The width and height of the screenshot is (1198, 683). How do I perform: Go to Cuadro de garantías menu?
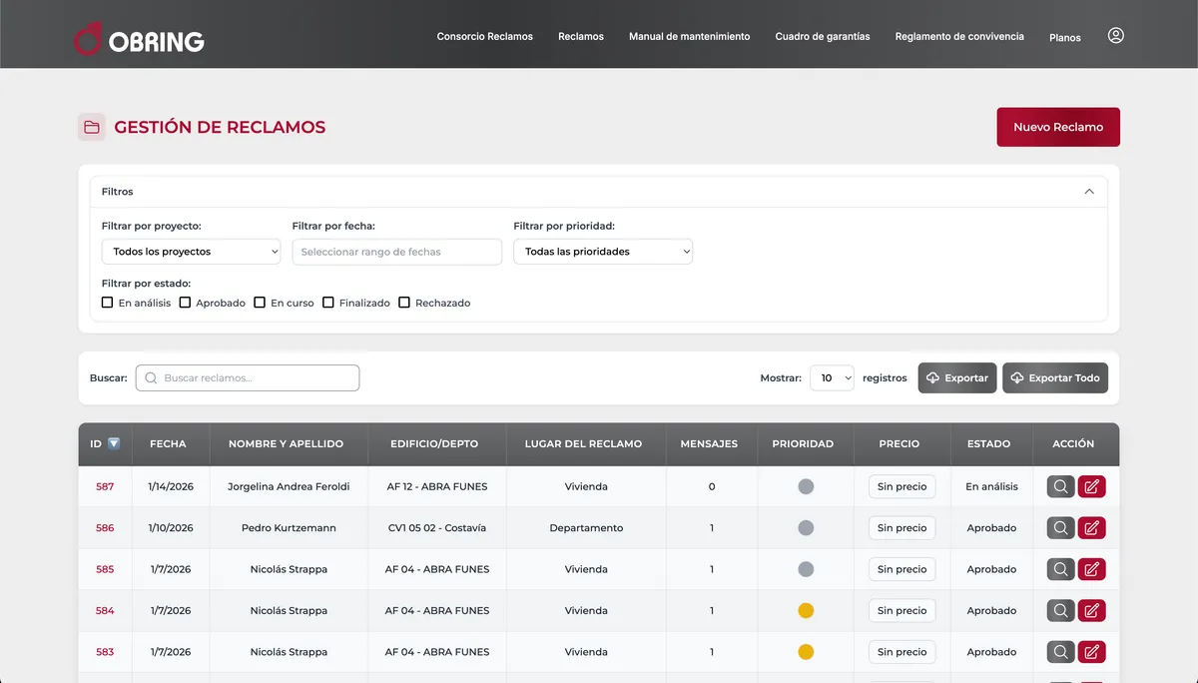(x=823, y=36)
